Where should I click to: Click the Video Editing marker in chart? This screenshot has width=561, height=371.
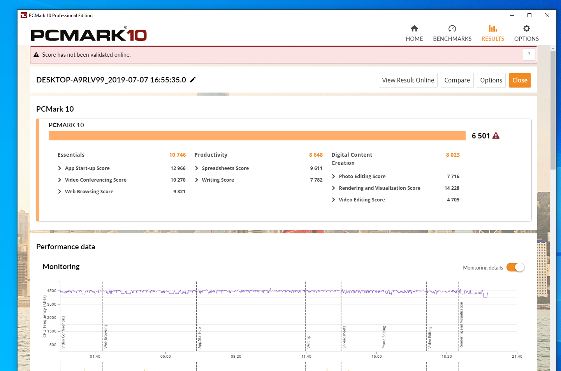(x=430, y=337)
